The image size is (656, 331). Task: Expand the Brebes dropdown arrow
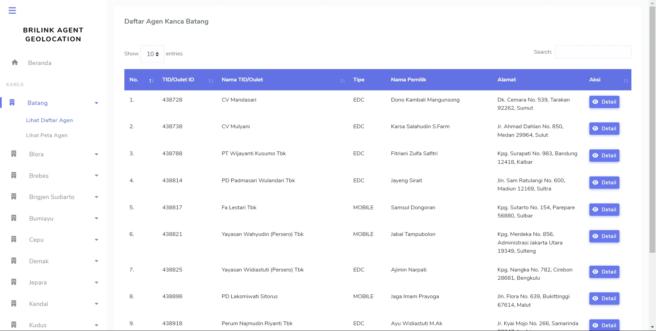96,176
